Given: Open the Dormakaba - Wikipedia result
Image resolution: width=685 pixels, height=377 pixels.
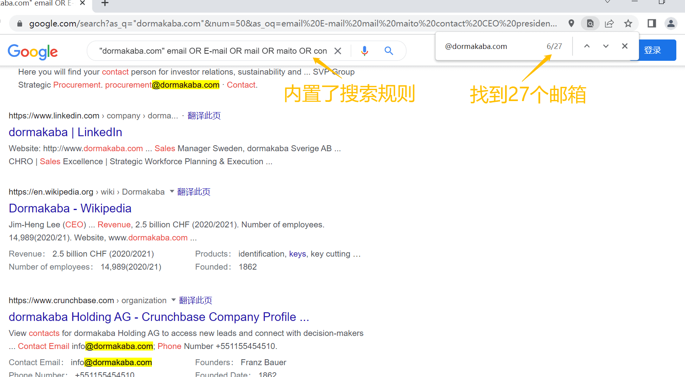Looking at the screenshot, I should tap(70, 208).
